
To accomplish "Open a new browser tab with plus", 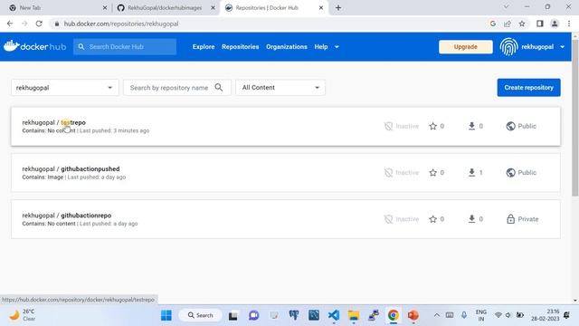I will [x=337, y=8].
